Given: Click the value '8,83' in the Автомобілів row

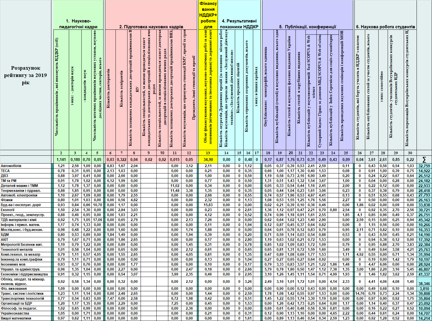Looking at the screenshot, I should (x=110, y=166).
